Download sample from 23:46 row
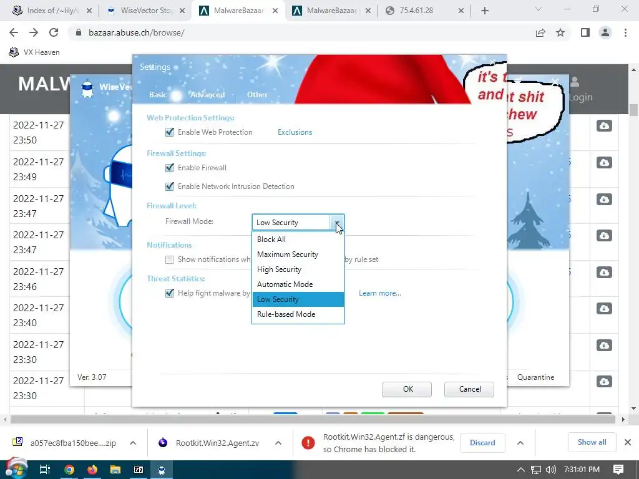The height and width of the screenshot is (479, 639). pos(604,272)
